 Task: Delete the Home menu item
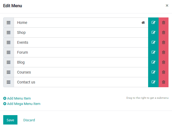pos(164,23)
